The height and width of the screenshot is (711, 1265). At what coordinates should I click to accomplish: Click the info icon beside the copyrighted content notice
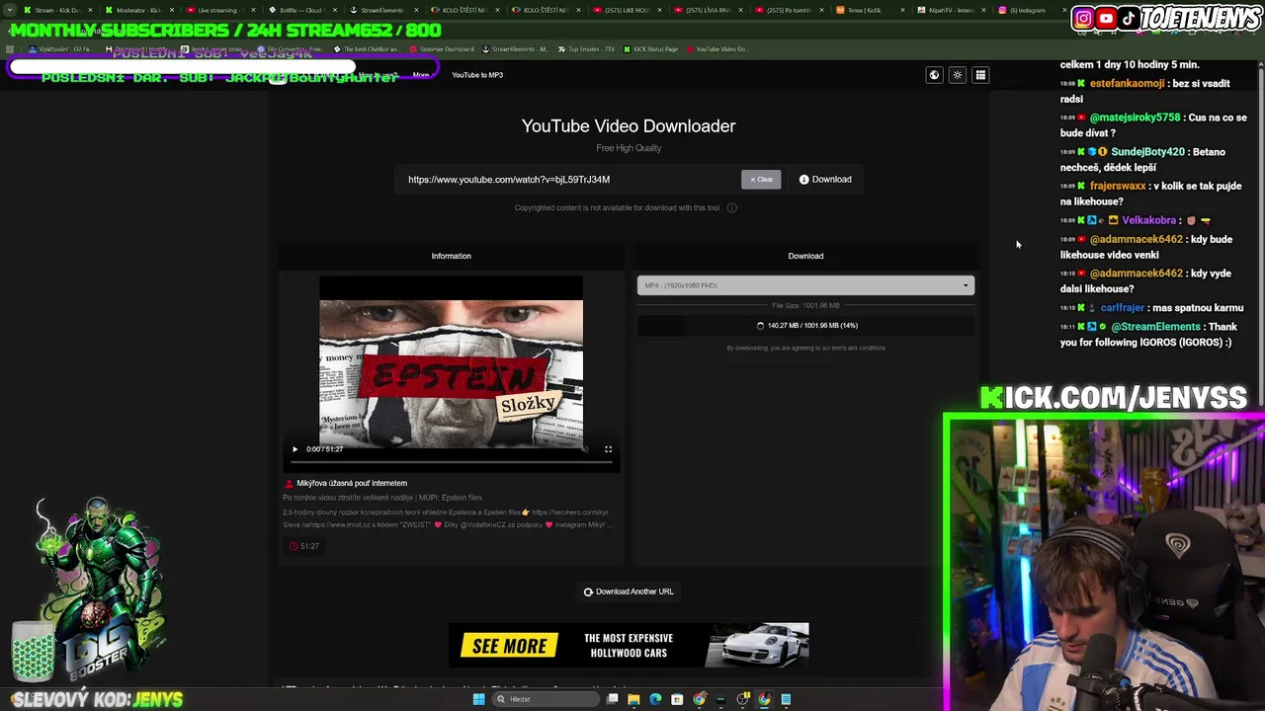pos(732,207)
